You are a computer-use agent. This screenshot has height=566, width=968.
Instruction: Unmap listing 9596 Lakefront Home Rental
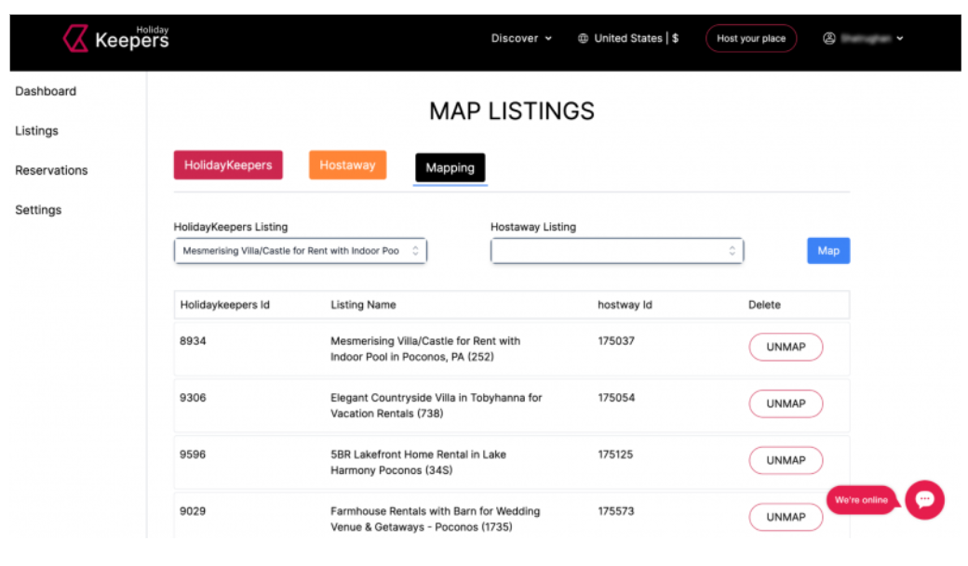pos(786,461)
